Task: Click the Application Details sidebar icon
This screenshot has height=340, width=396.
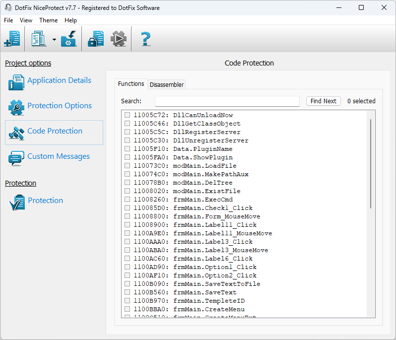Action: (x=16, y=82)
